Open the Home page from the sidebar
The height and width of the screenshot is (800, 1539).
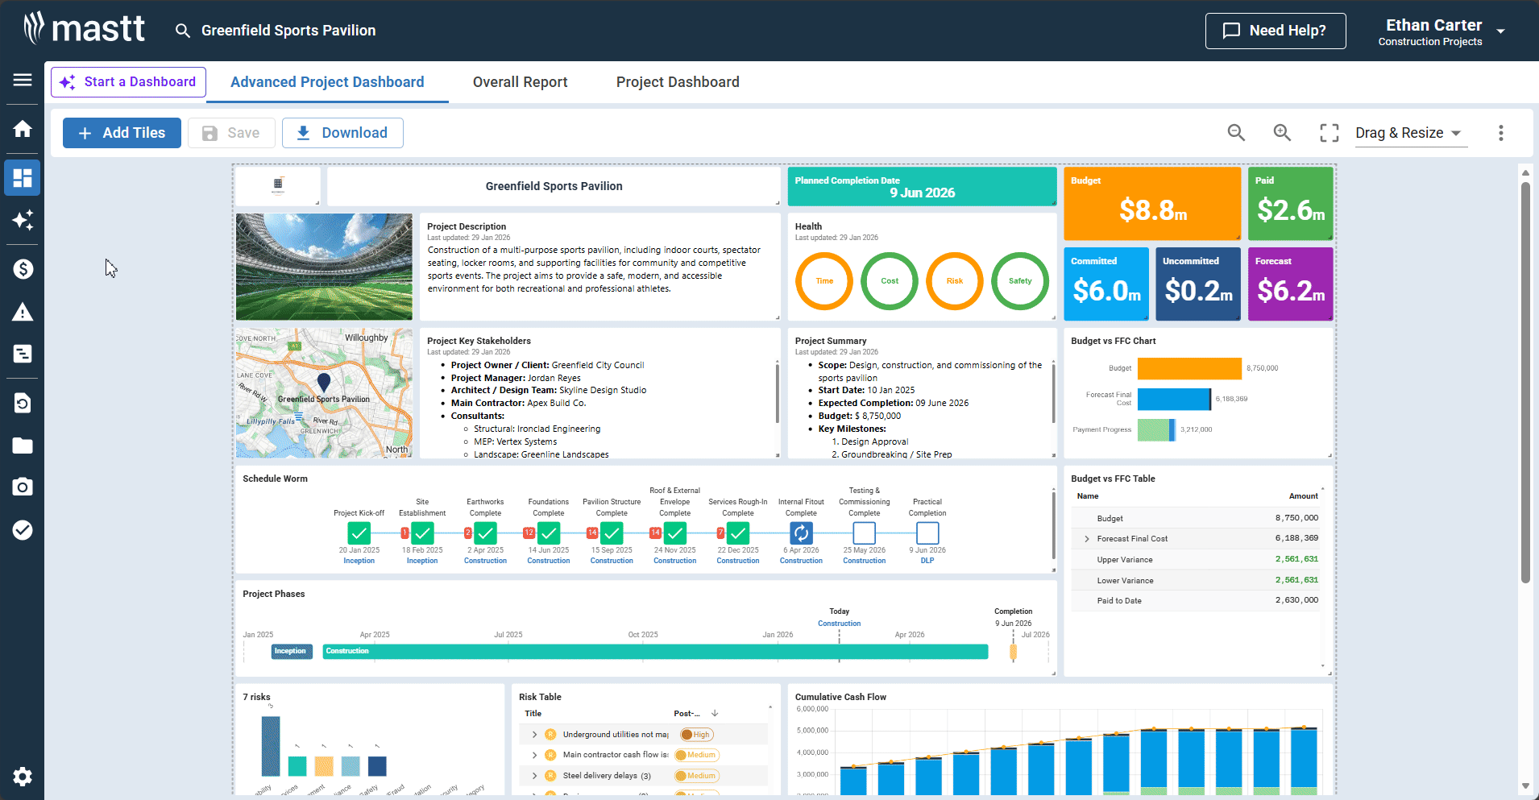click(22, 129)
